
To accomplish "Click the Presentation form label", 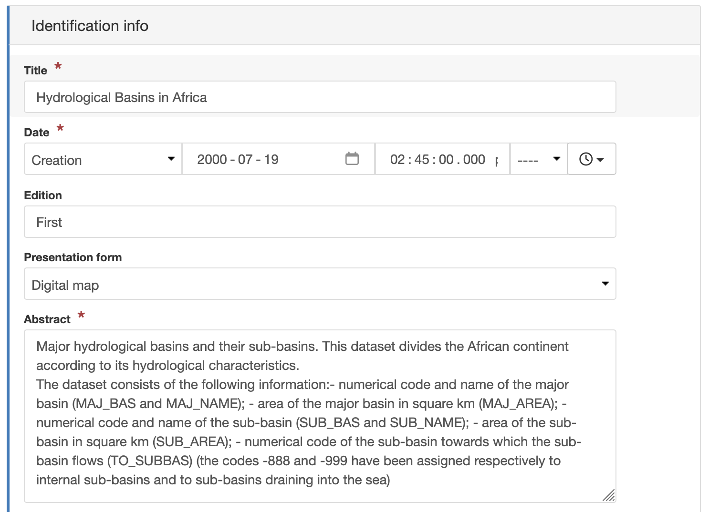I will pyautogui.click(x=73, y=257).
